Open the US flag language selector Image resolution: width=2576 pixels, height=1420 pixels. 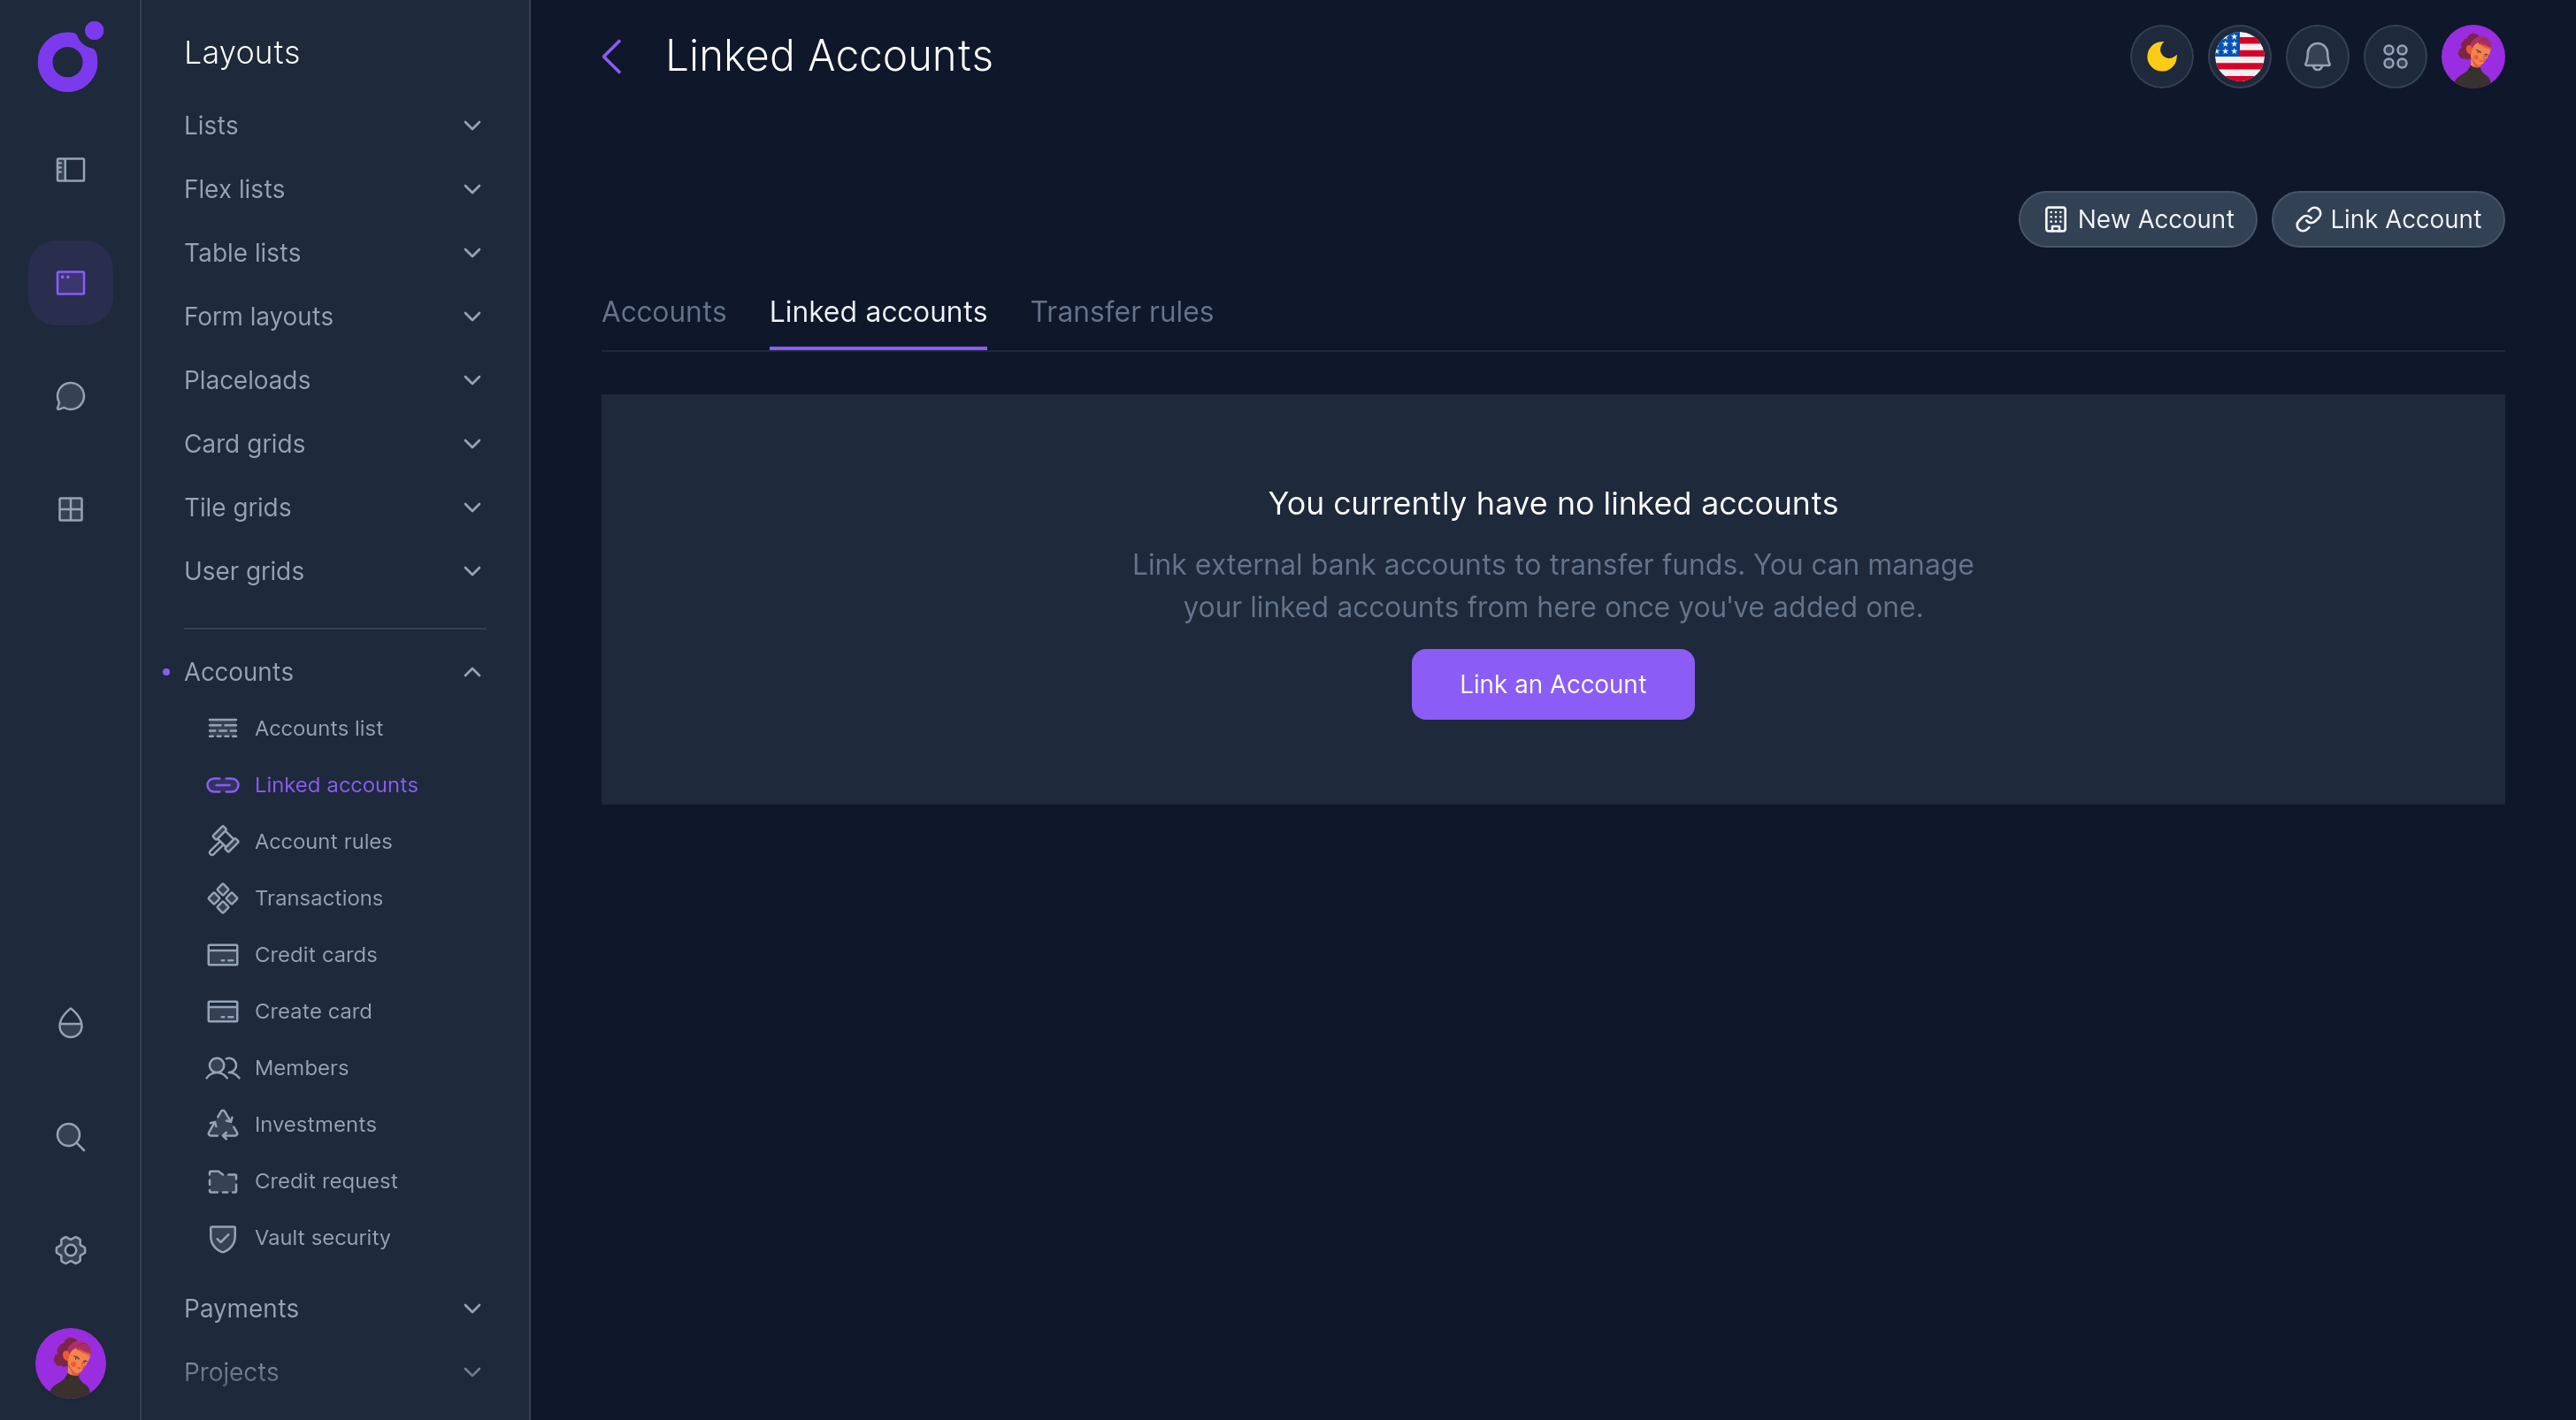pos(2239,57)
